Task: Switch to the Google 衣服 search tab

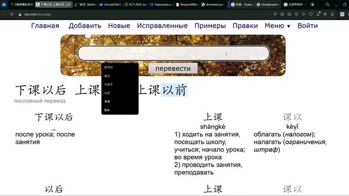Action: [242, 4]
